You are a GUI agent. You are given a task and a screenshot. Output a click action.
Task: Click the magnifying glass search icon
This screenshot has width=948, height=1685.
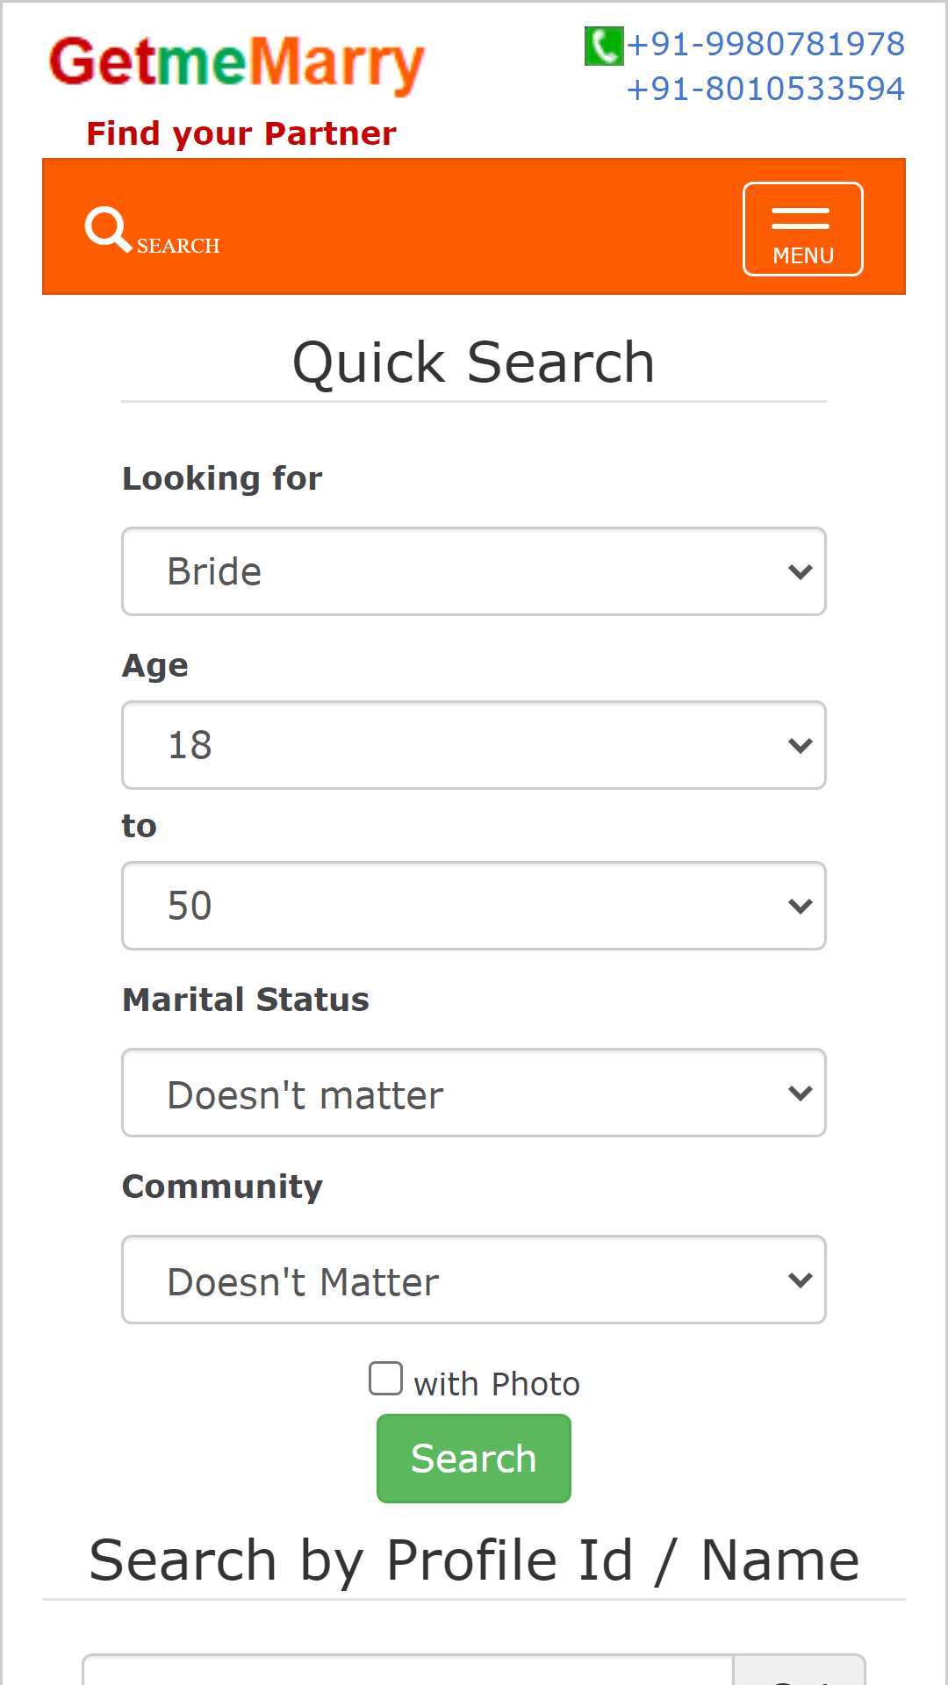[x=108, y=229]
